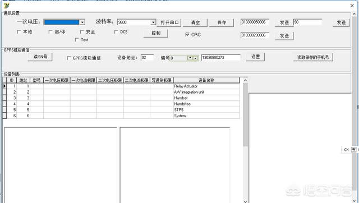359x203 pixels.
Task: Click the 一次电压极限 column header
Action: coord(57,80)
